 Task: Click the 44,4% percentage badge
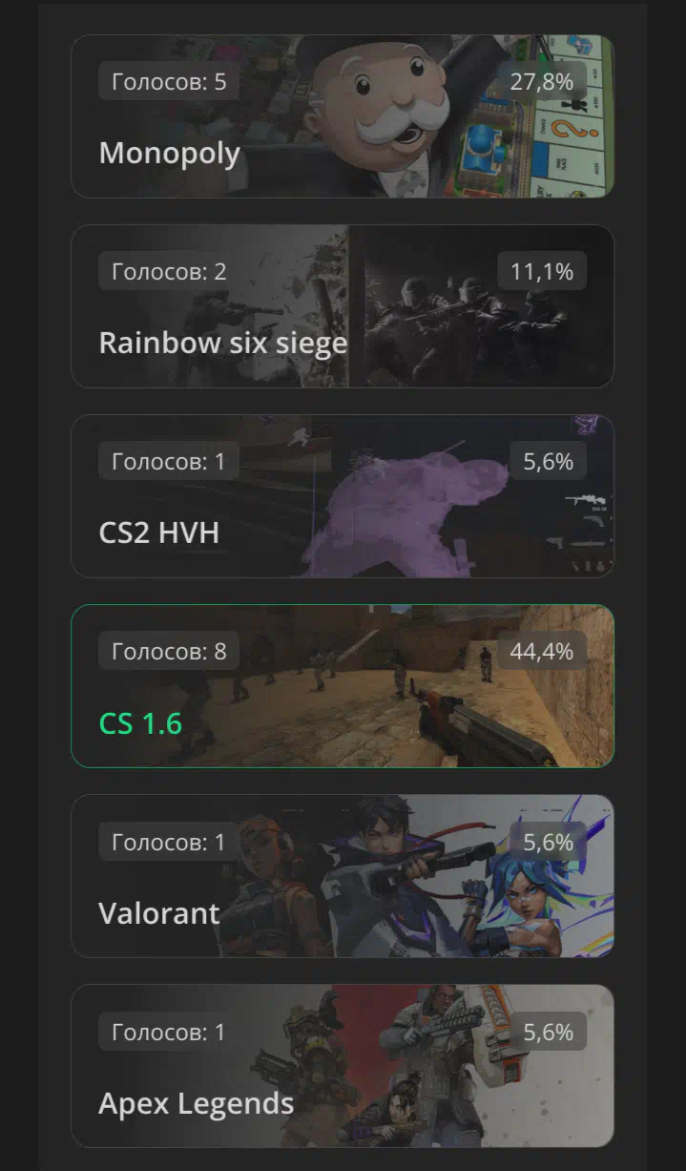point(542,652)
